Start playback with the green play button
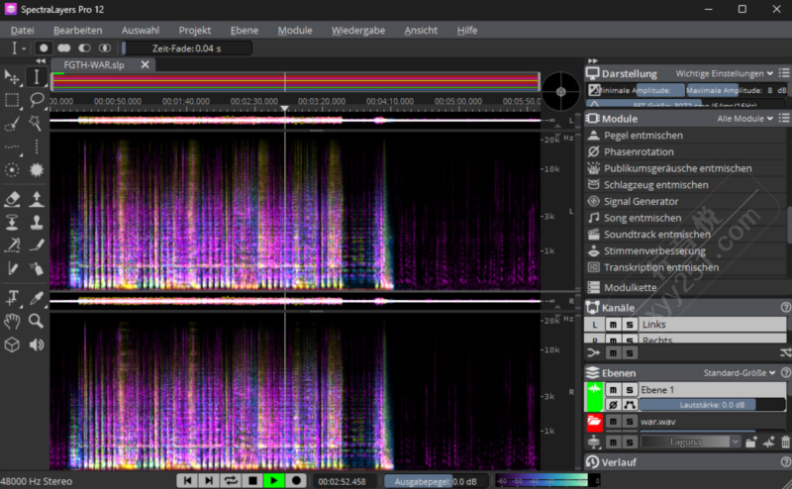 click(274, 481)
